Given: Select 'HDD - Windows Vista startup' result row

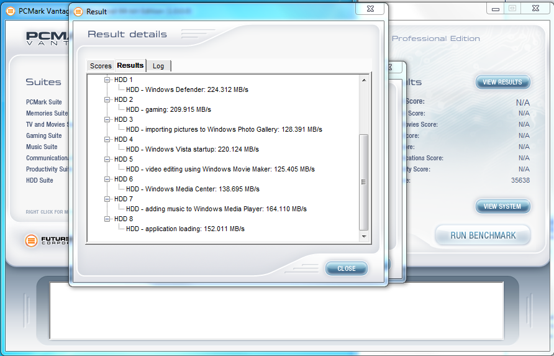Looking at the screenshot, I should click(x=193, y=149).
